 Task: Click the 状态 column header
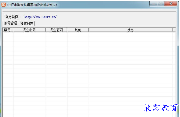click(130, 30)
